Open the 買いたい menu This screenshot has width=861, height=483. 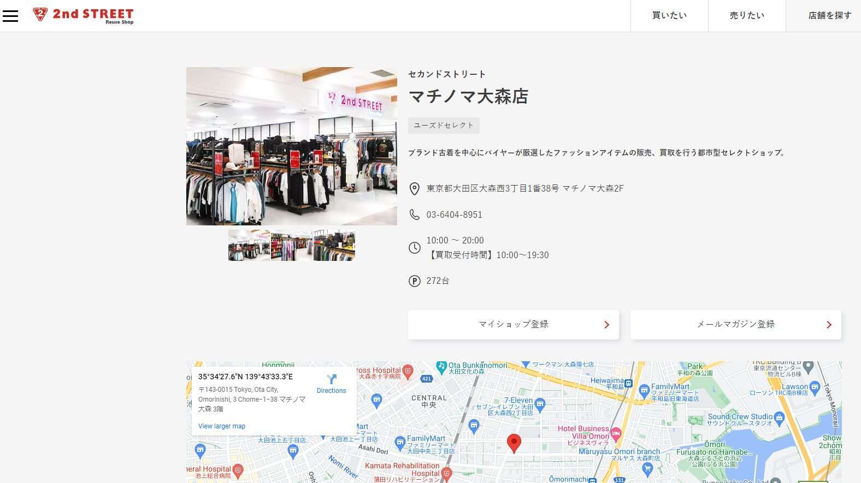669,16
